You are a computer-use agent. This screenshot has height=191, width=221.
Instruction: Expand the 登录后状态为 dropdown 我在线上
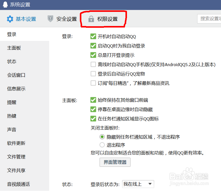coord(138,184)
